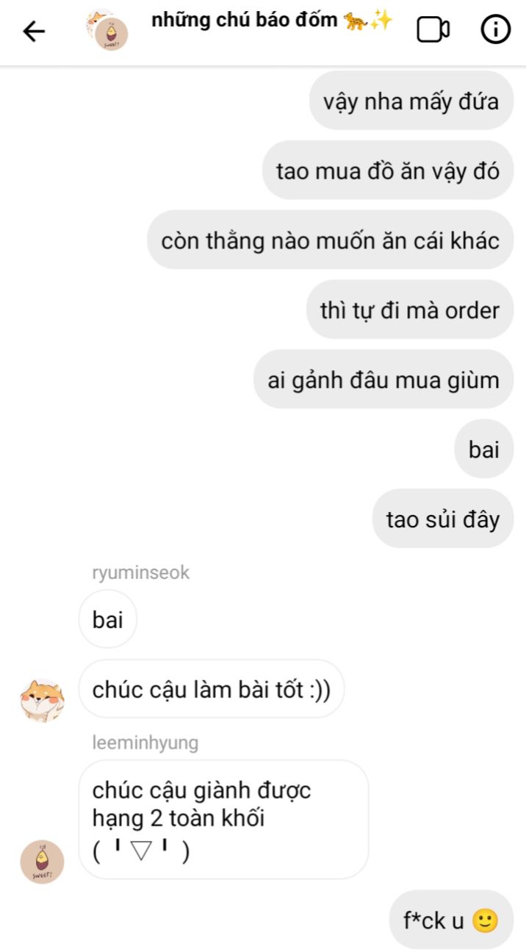The height and width of the screenshot is (952, 526).
Task: Tap the last sent message with smiley emoji
Action: tap(451, 920)
